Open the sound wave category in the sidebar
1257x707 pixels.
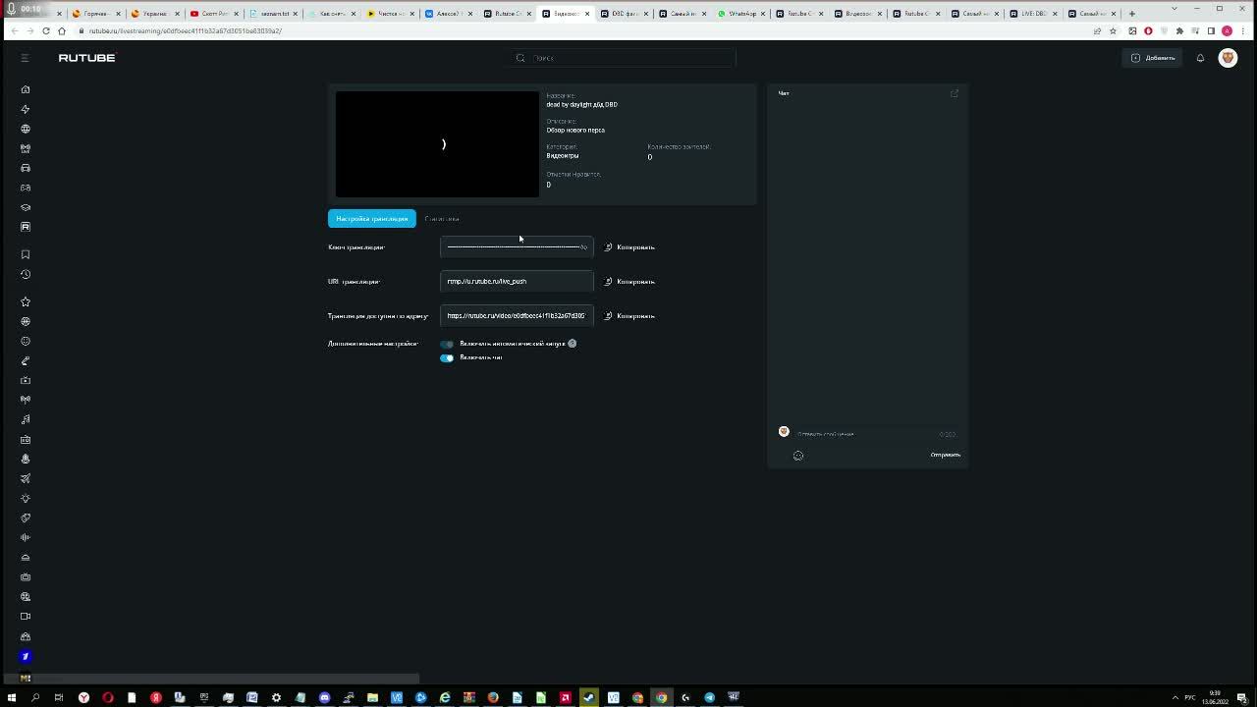pyautogui.click(x=26, y=537)
